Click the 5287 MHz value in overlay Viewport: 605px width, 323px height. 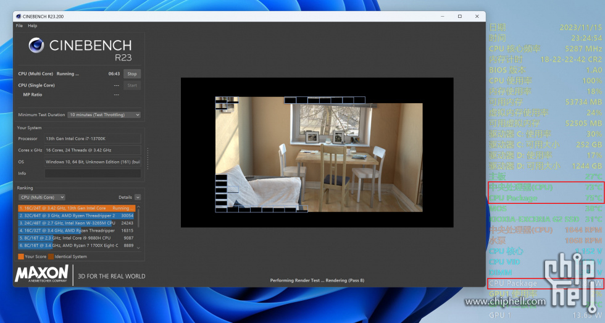point(583,49)
